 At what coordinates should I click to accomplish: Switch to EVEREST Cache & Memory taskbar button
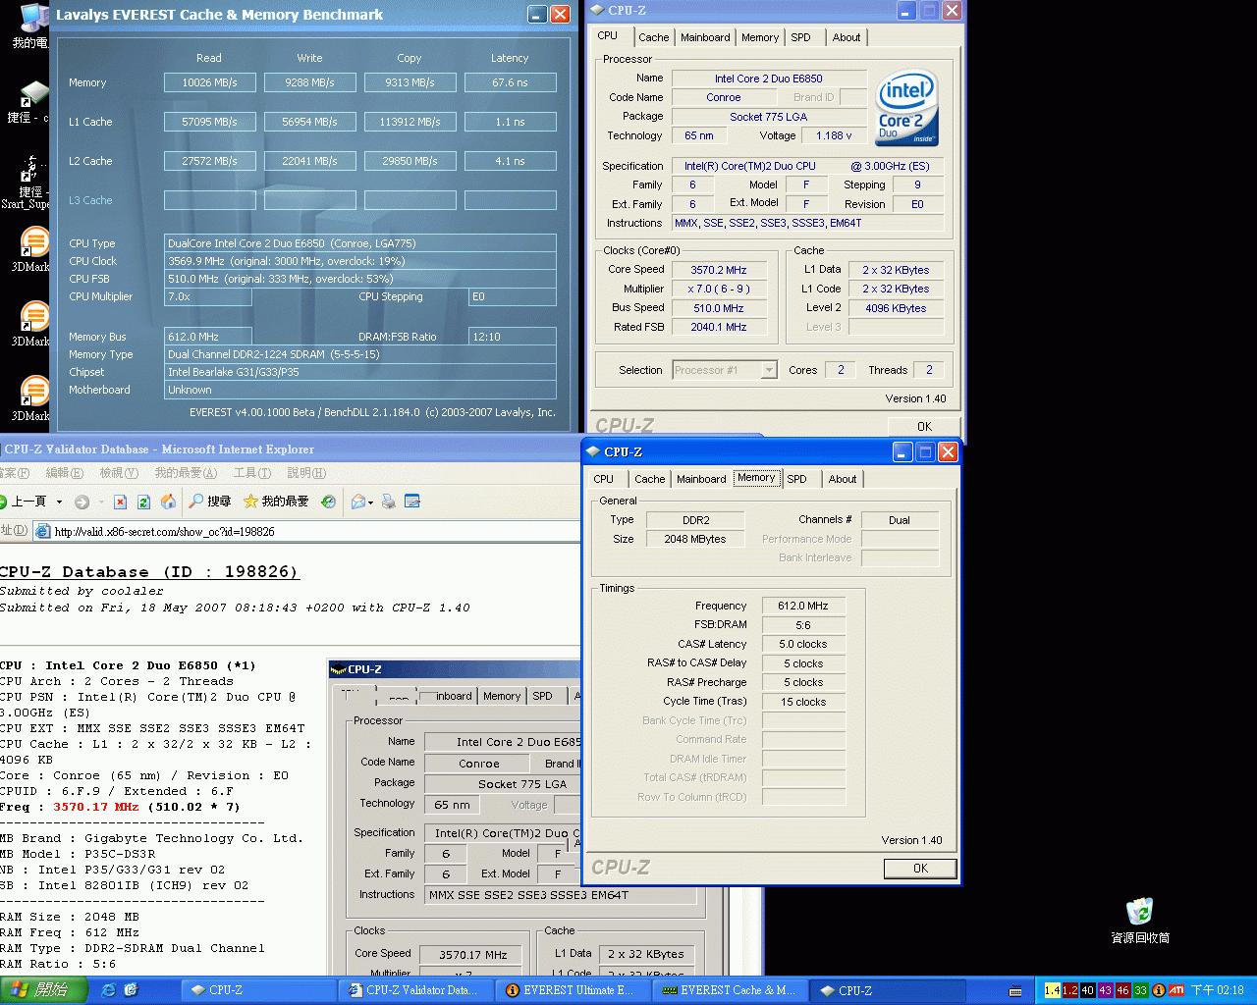[x=729, y=990]
